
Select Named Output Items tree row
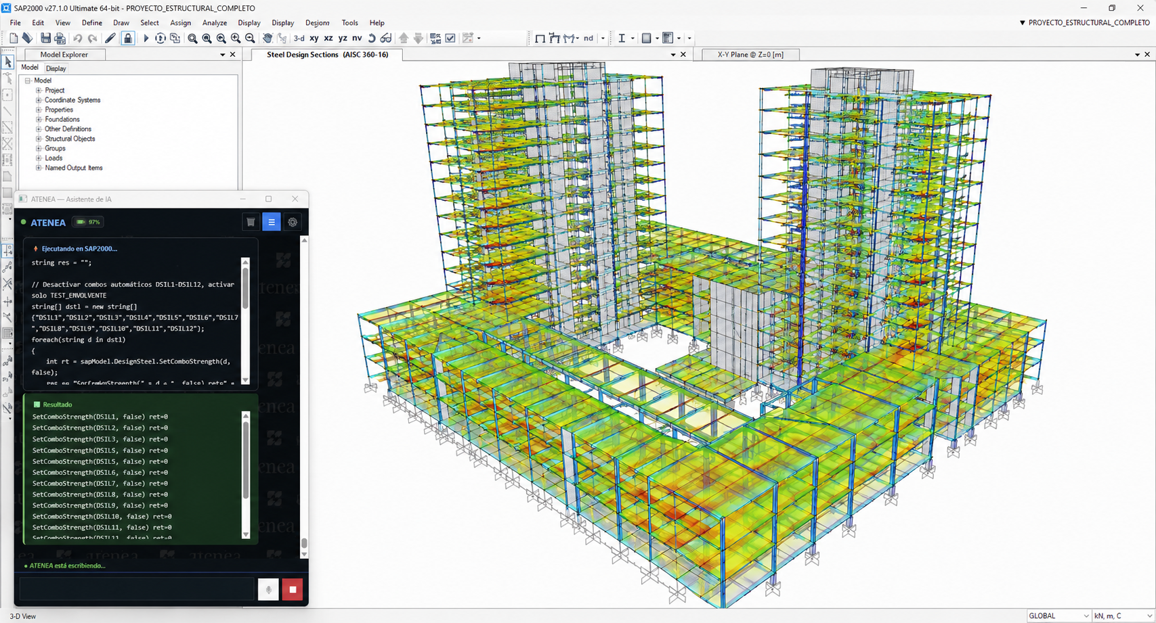(74, 168)
